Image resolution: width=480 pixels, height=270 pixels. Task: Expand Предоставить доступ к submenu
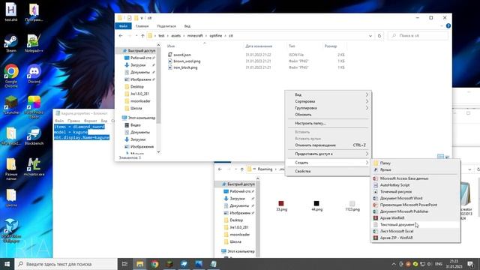328,154
